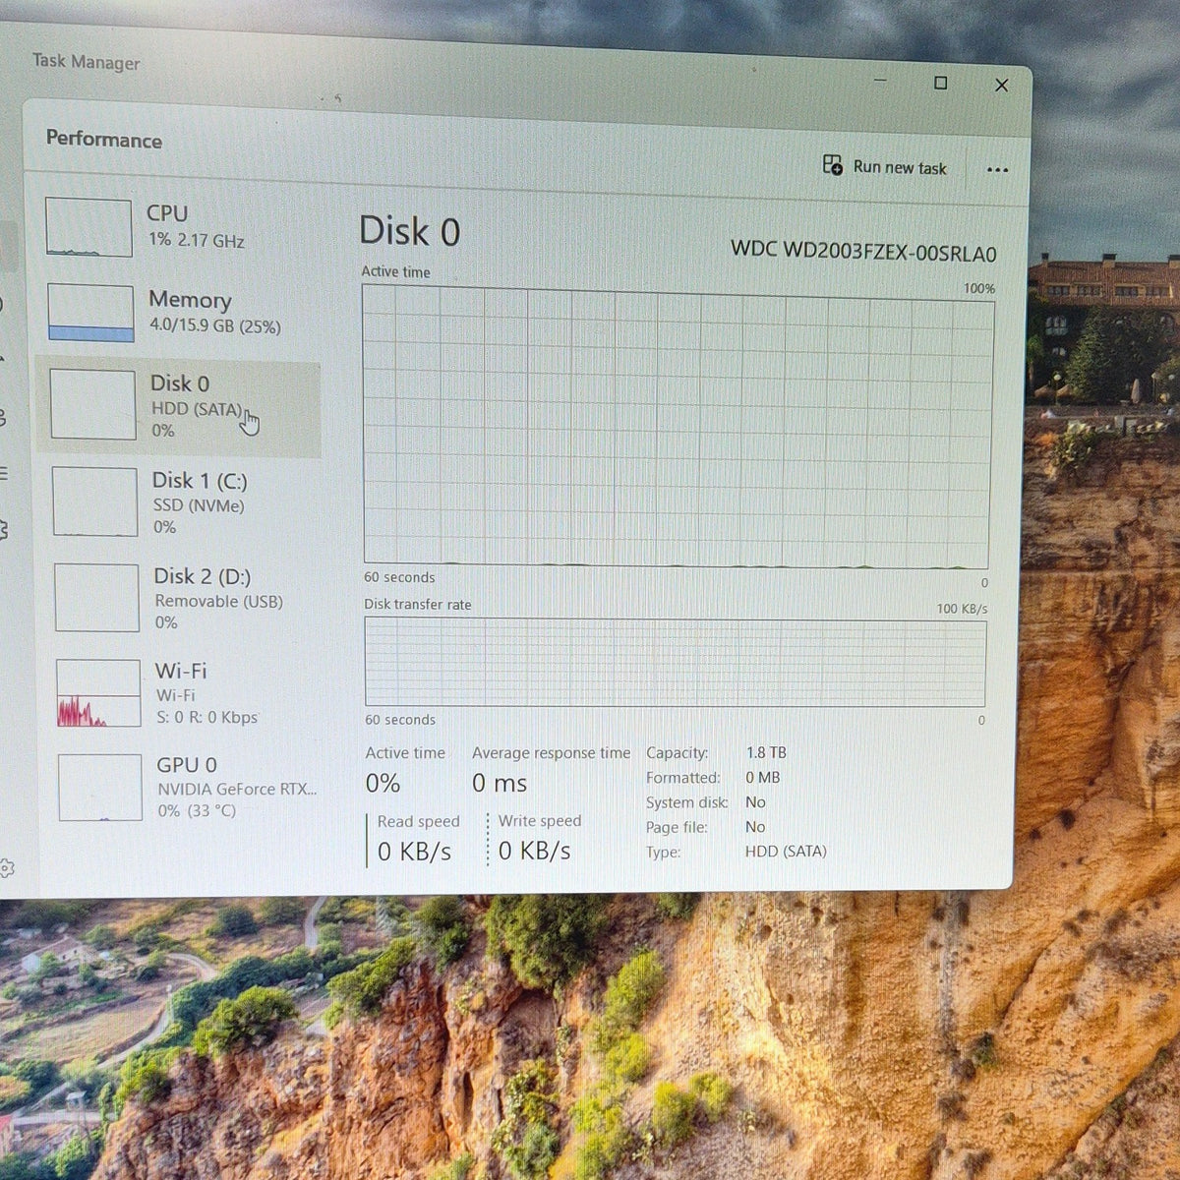Screen dimensions: 1180x1180
Task: Select Disk 0 HDD (SATA) in the sidebar
Action: coord(178,406)
